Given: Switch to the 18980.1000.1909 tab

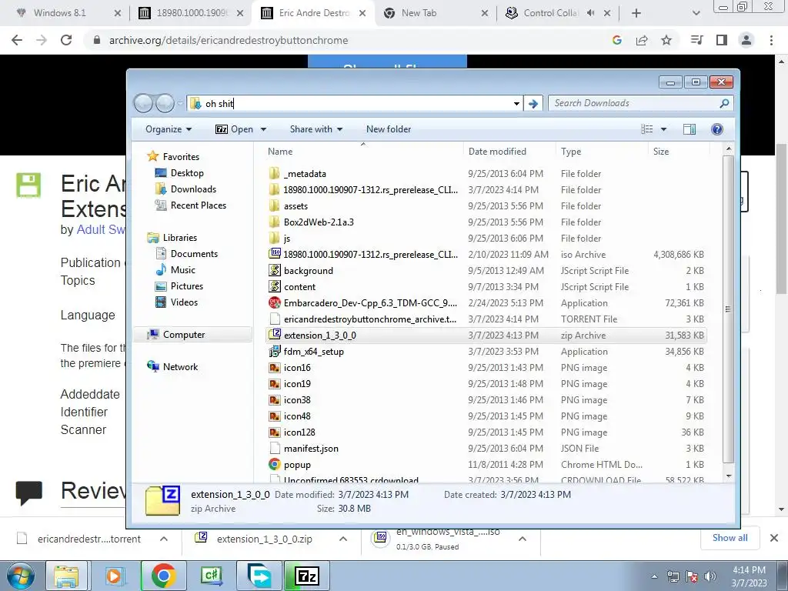Looking at the screenshot, I should point(189,13).
